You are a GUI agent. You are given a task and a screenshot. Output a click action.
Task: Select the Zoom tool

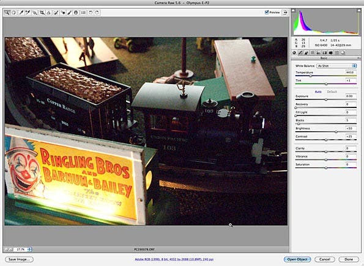coord(7,12)
